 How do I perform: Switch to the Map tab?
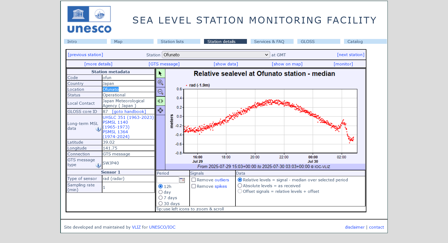[x=132, y=41]
